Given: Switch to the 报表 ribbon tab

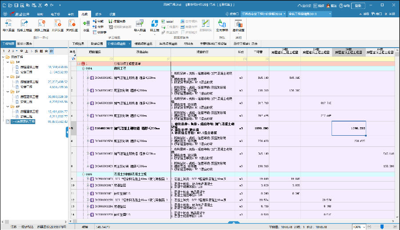Looking at the screenshot, I should (x=99, y=14).
